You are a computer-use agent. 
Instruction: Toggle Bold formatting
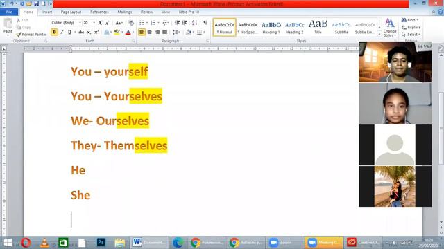54,32
